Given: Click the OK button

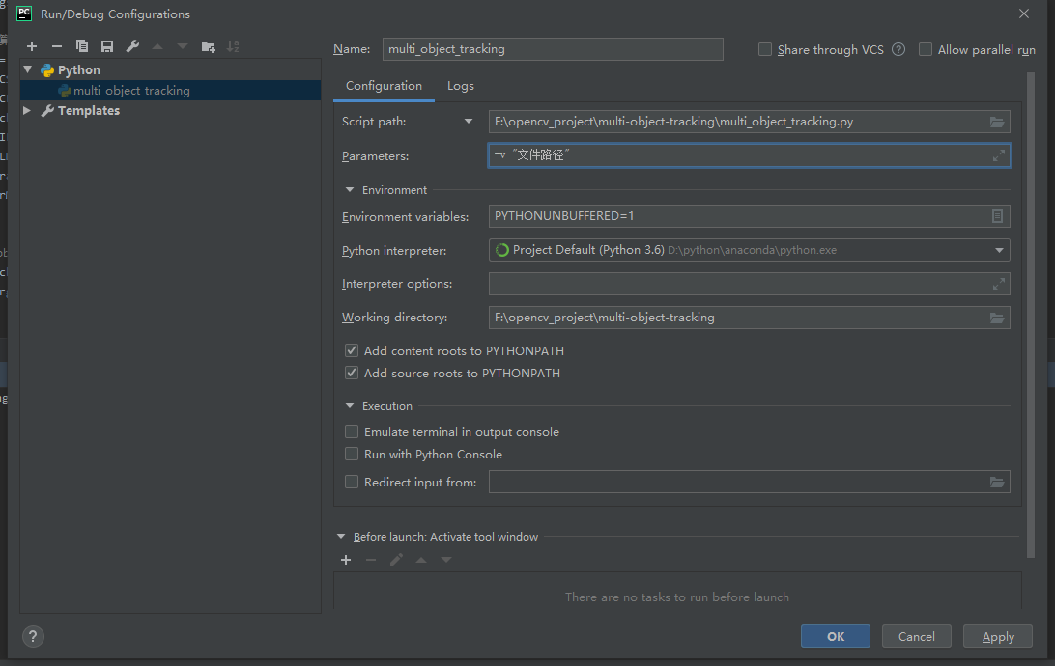Looking at the screenshot, I should 835,636.
